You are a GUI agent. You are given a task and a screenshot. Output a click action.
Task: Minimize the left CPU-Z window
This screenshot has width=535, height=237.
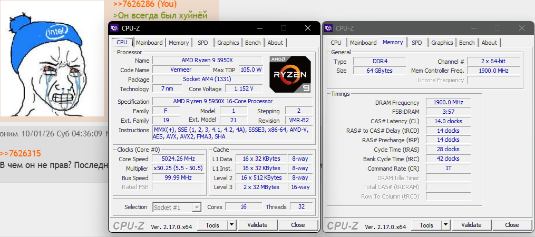tap(259, 28)
